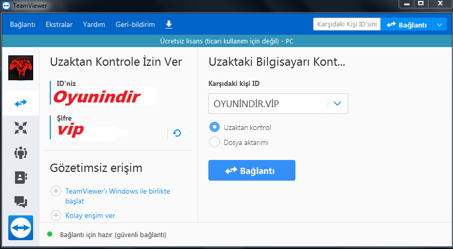Viewport: 453px width, 249px height.
Task: Open the Geri-bildirim menu
Action: 135,24
